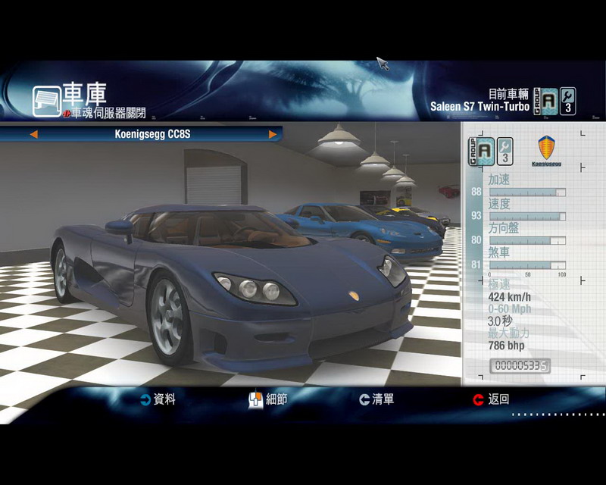The image size is (606, 485).
Task: Click the 加速 acceleration stat bar
Action: [x=527, y=192]
